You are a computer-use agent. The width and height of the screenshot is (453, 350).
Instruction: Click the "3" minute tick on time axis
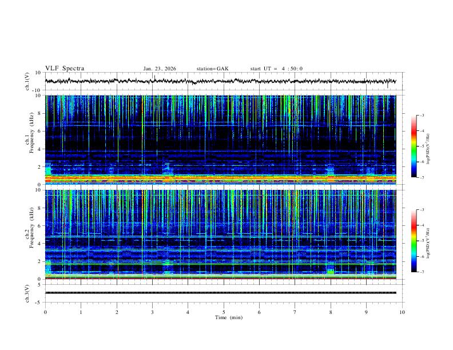coord(152,312)
